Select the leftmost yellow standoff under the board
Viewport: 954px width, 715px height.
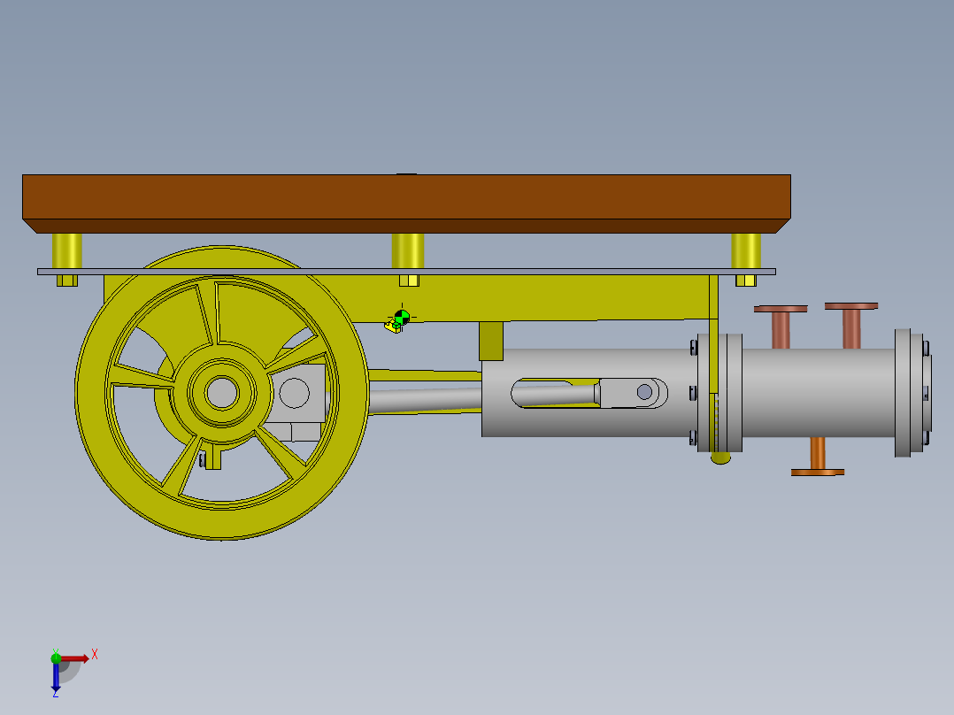pyautogui.click(x=67, y=250)
